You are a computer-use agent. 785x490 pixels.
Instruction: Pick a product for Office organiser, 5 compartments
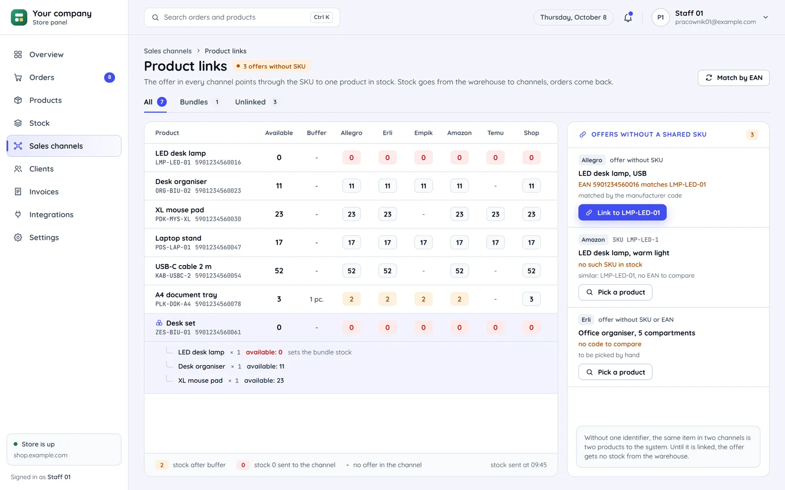[615, 372]
